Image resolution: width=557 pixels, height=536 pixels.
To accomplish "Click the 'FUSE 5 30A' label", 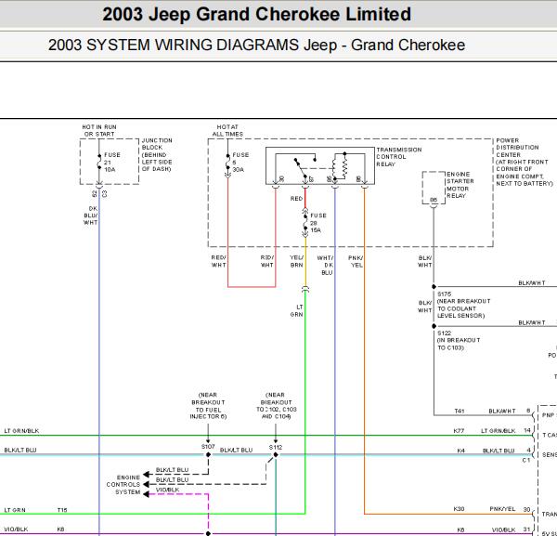I will click(x=240, y=163).
